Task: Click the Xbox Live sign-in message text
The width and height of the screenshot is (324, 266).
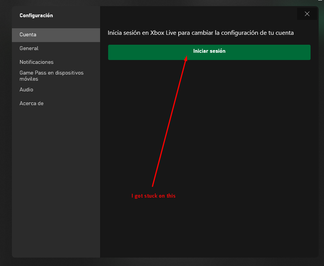Action: coord(201,33)
